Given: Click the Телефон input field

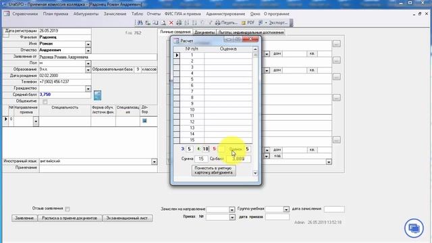Looking at the screenshot, I should [x=65, y=82].
